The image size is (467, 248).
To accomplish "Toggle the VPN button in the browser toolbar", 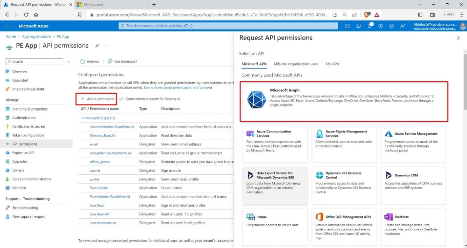I will click(449, 15).
